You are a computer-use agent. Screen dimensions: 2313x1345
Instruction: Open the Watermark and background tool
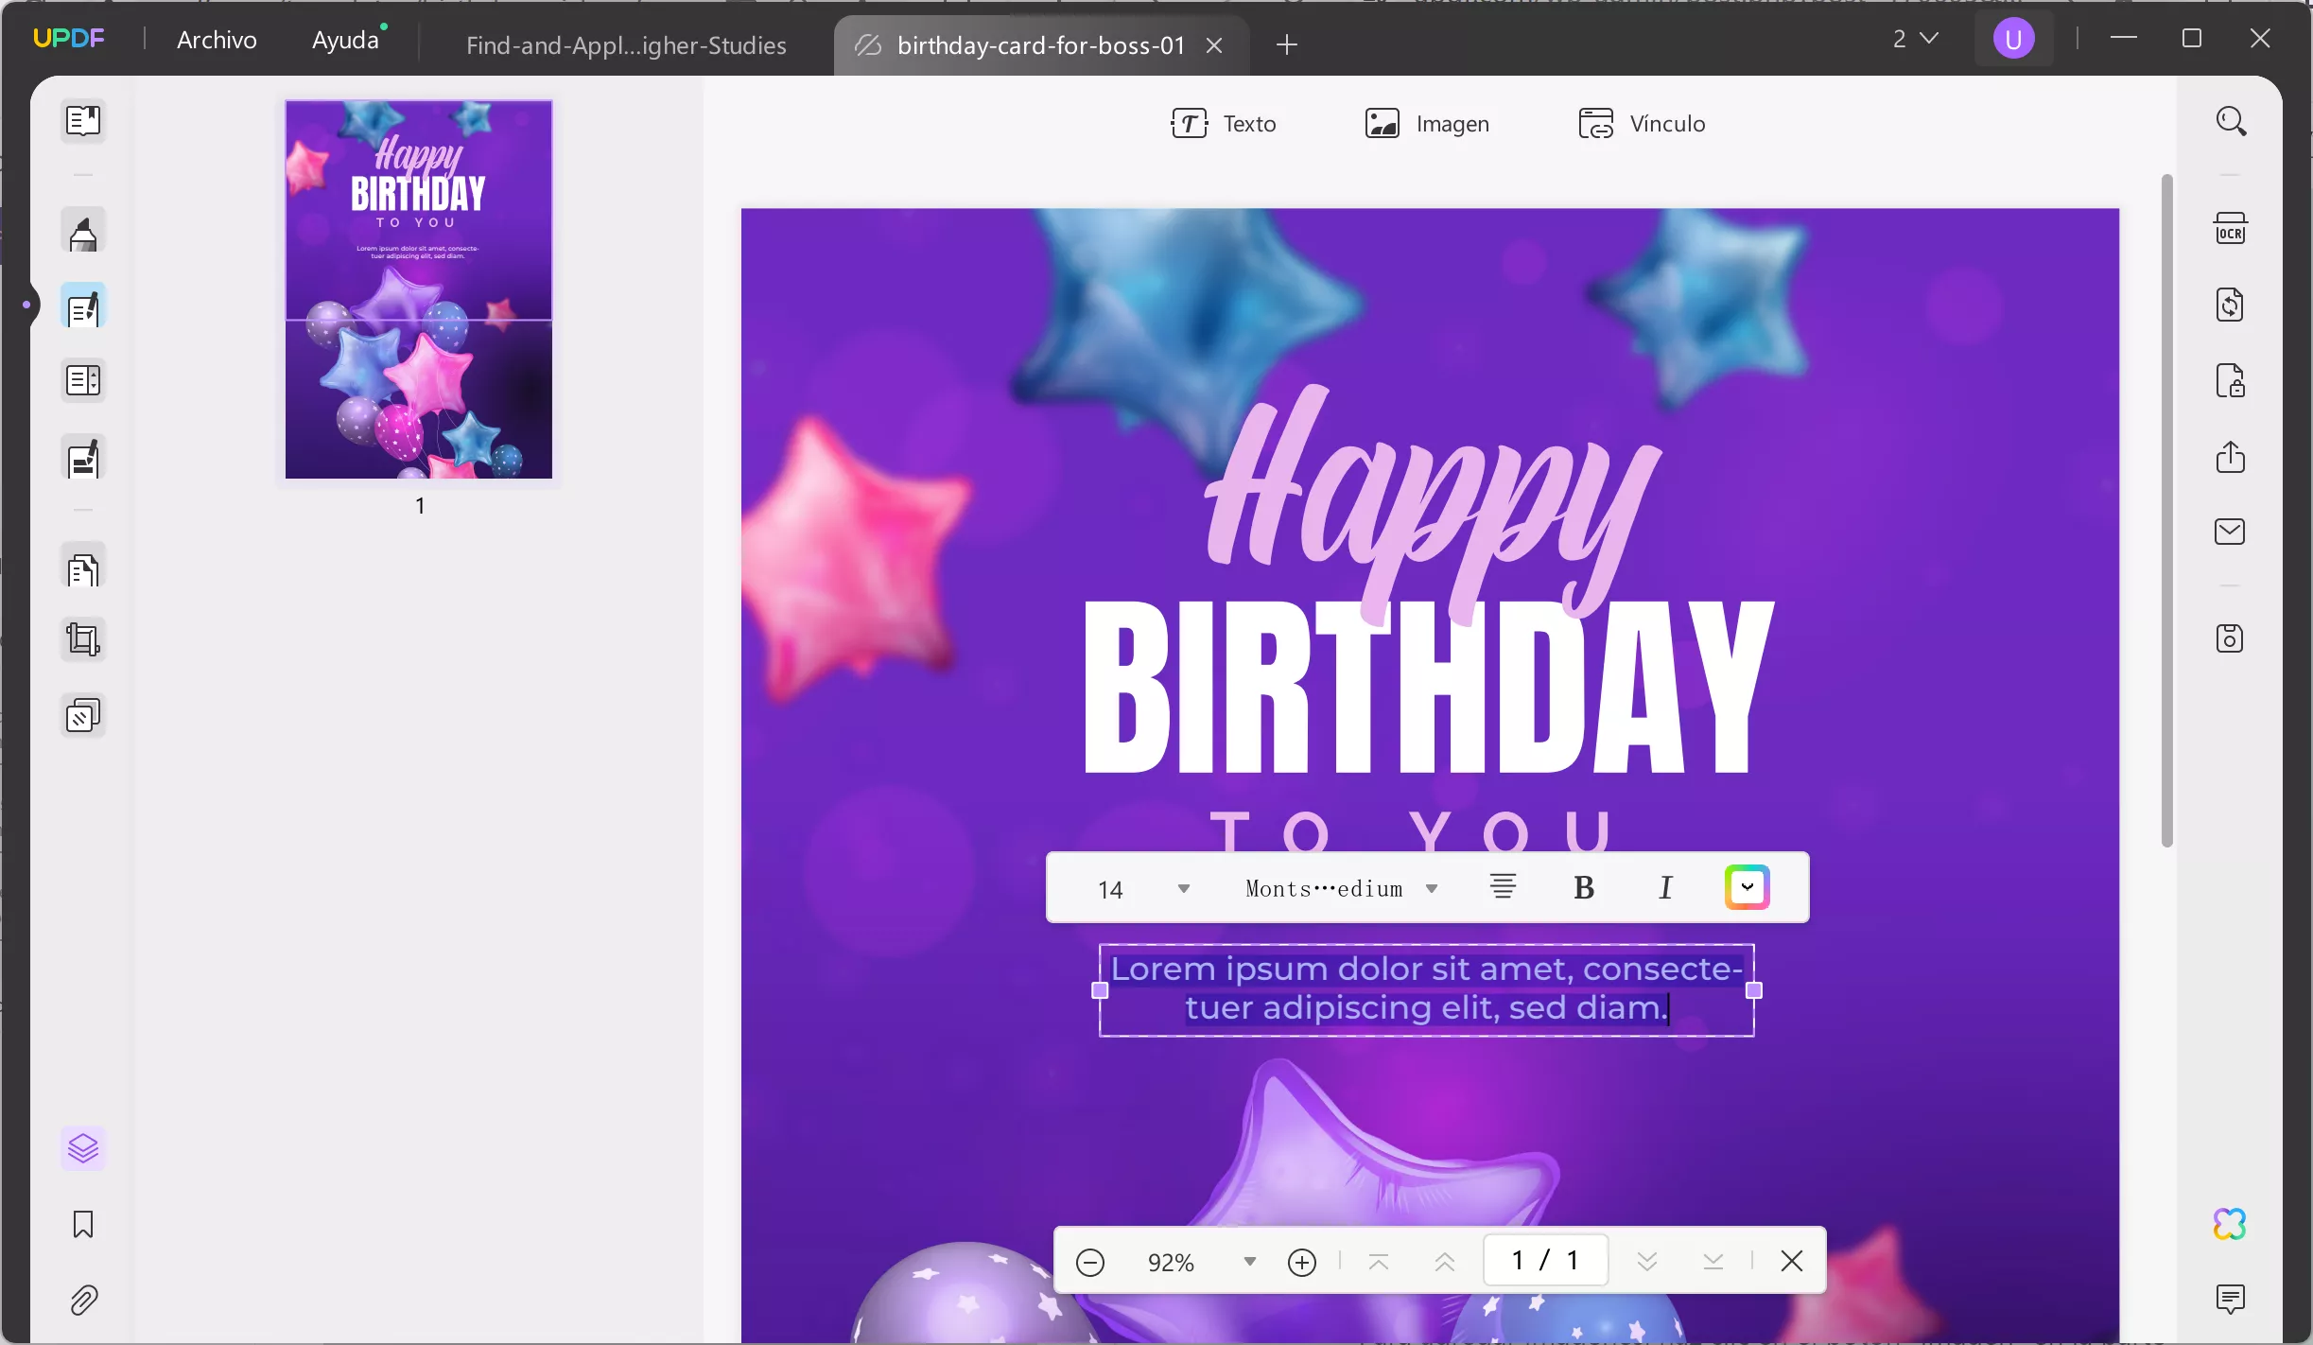pos(83,716)
